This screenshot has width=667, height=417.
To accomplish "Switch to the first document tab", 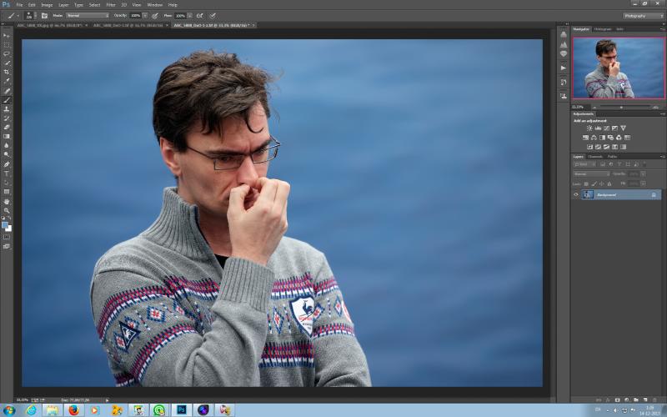I will coord(53,25).
